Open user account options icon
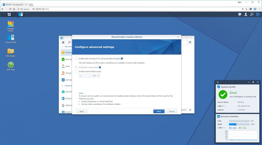This screenshot has height=145, width=262. point(246,14)
